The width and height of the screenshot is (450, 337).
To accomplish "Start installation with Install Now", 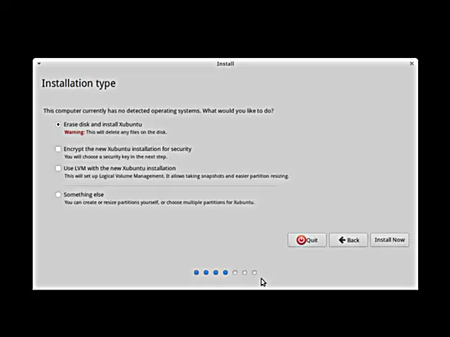I will [389, 240].
